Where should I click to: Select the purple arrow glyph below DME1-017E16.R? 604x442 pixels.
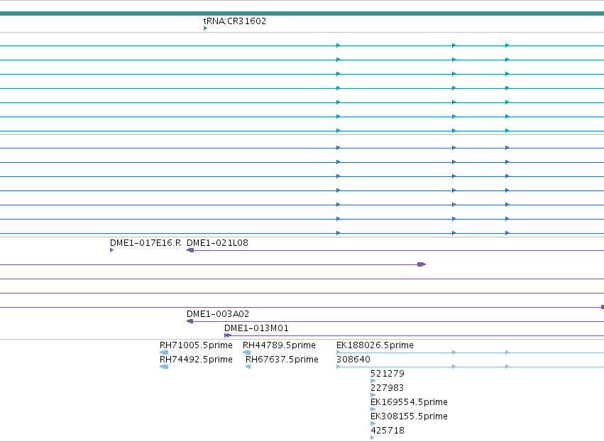click(x=111, y=250)
